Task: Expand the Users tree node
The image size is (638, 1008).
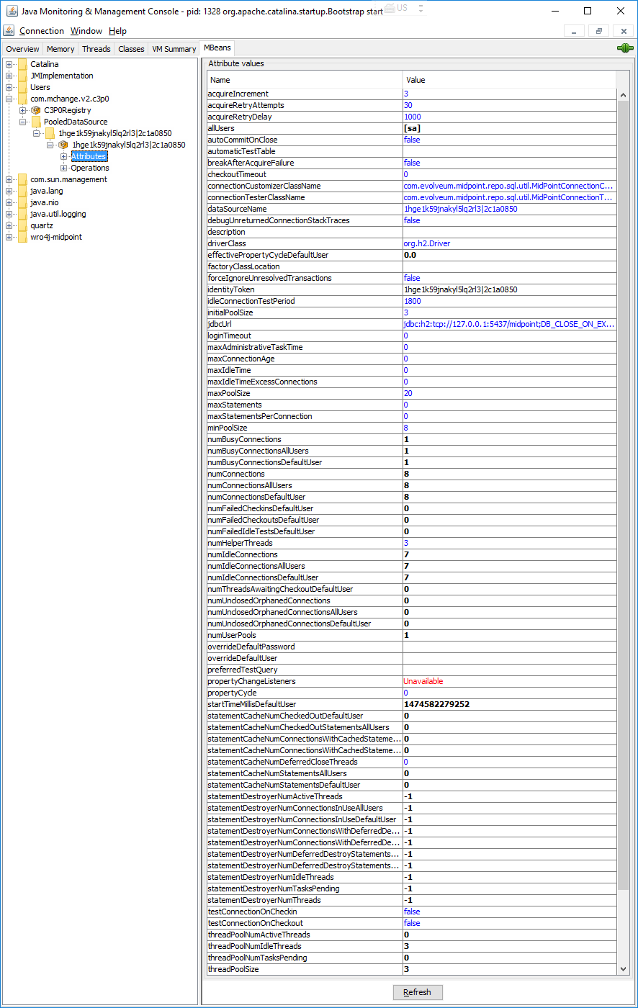Action: tap(9, 87)
